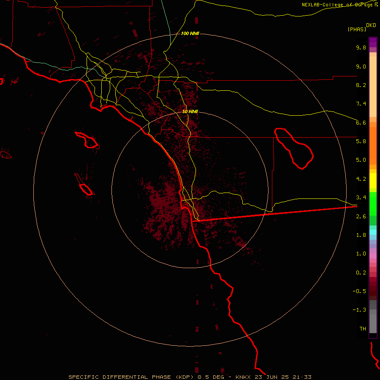The height and width of the screenshot is (380, 380).
Task: Pick the yellow band on color bar
Action: click(x=373, y=181)
